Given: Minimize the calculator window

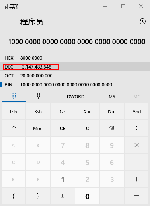Looking at the screenshot, I should (105, 6).
